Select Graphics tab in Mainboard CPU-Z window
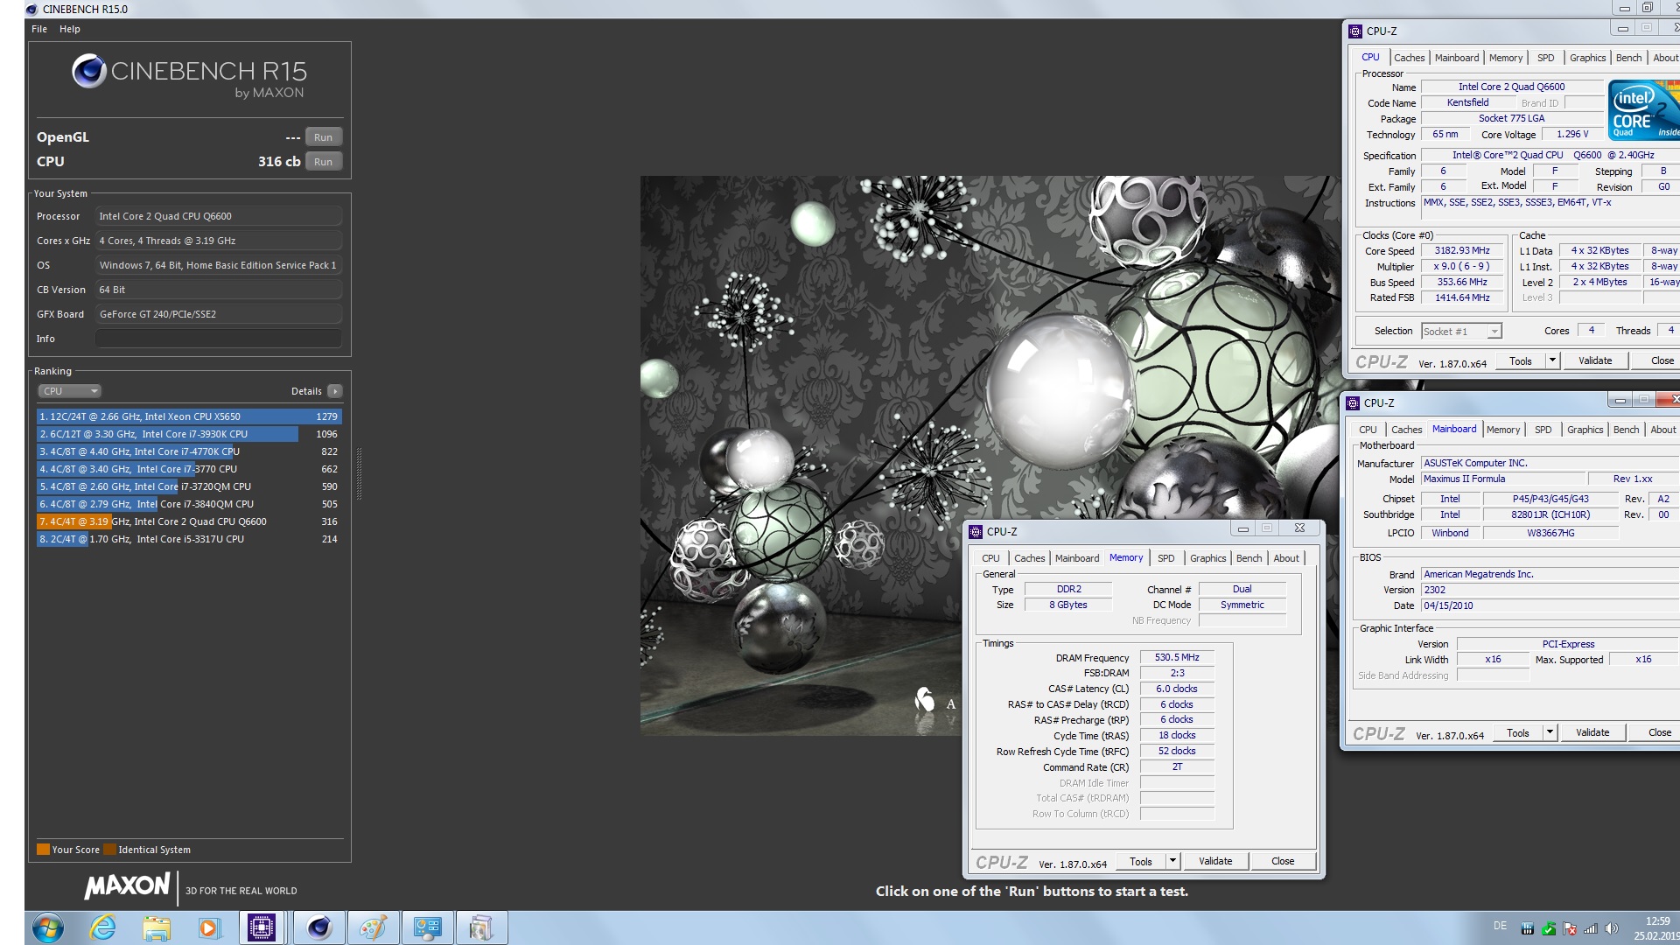 pos(1585,430)
